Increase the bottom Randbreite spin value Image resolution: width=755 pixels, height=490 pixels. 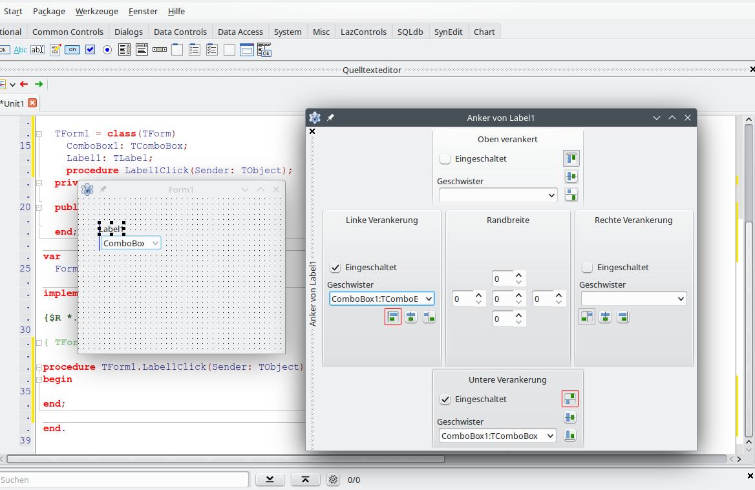[x=518, y=315]
